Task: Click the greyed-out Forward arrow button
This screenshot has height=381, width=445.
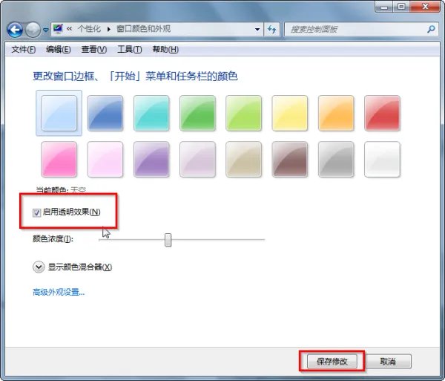Action: (x=33, y=30)
